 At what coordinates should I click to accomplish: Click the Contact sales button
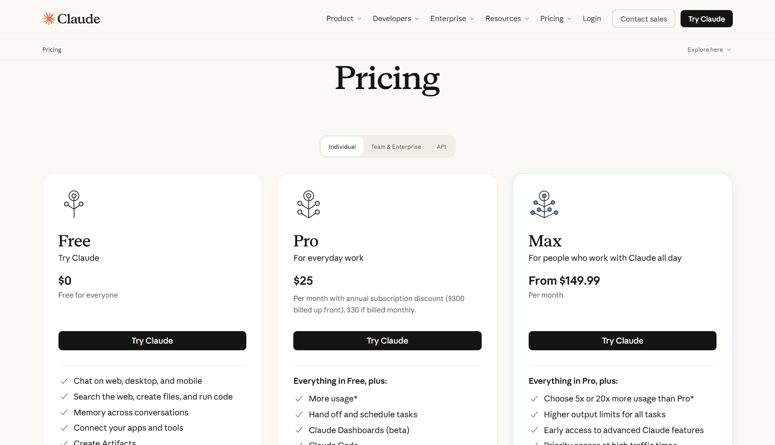coord(644,19)
